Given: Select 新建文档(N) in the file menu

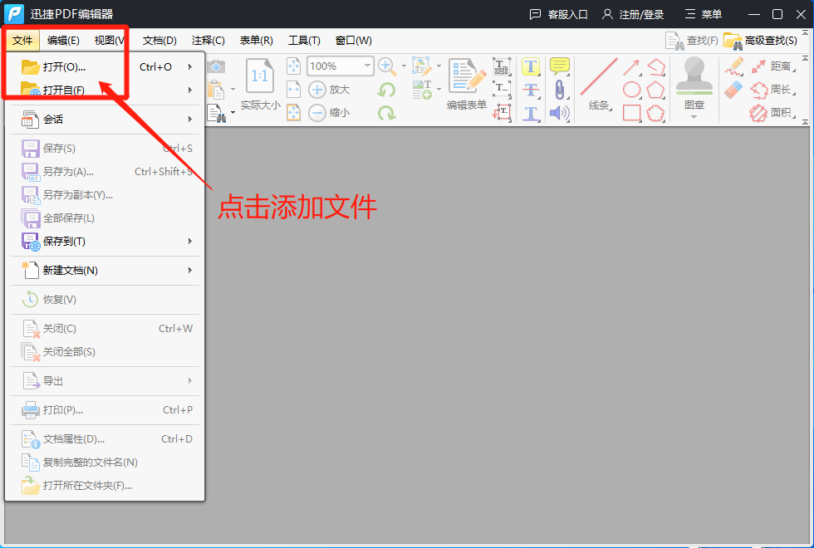Looking at the screenshot, I should coord(105,270).
